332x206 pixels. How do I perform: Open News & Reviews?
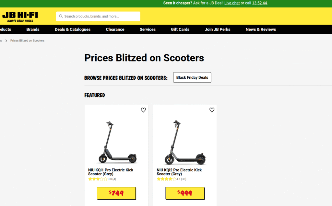[x=261, y=29]
